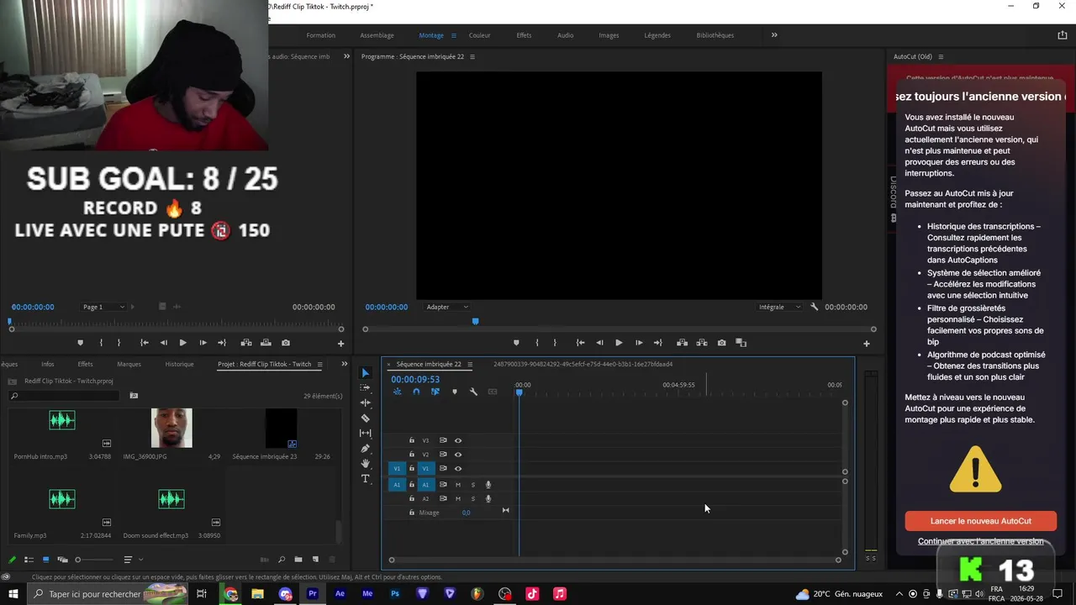1076x605 pixels.
Task: Open the Adapter zoom level dropdown
Action: [x=447, y=307]
